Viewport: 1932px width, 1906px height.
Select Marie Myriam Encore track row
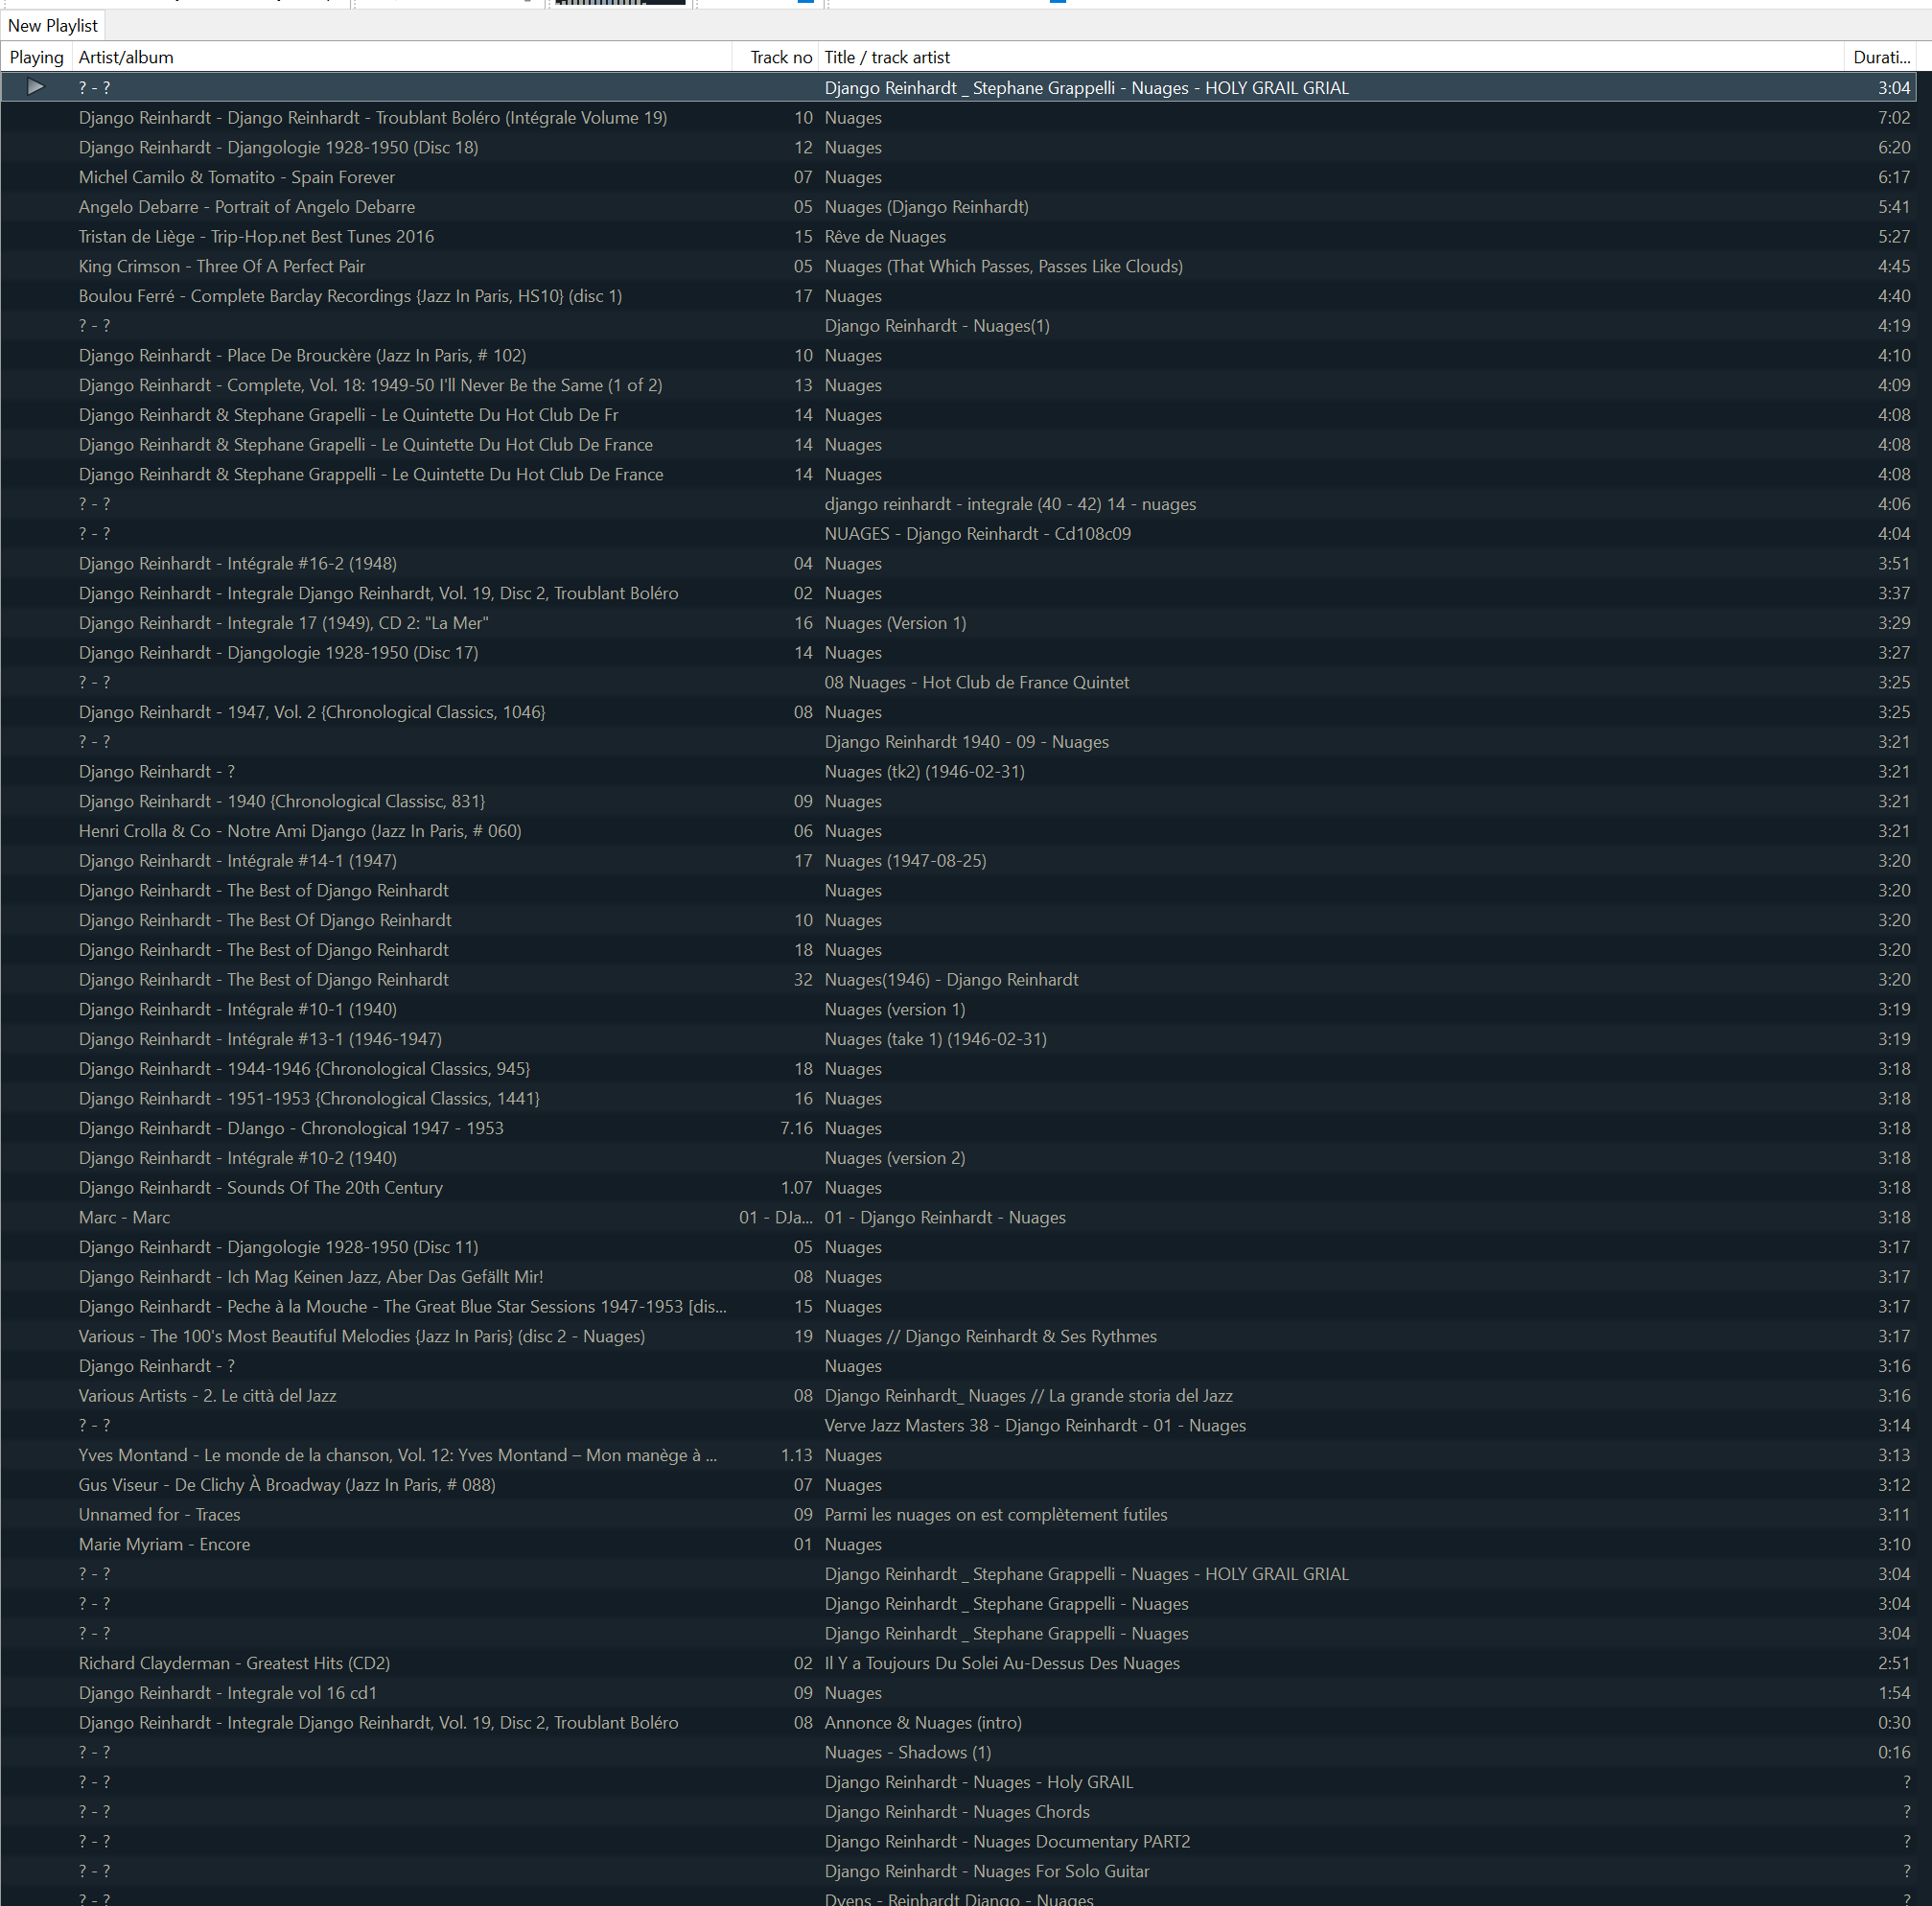click(x=164, y=1544)
